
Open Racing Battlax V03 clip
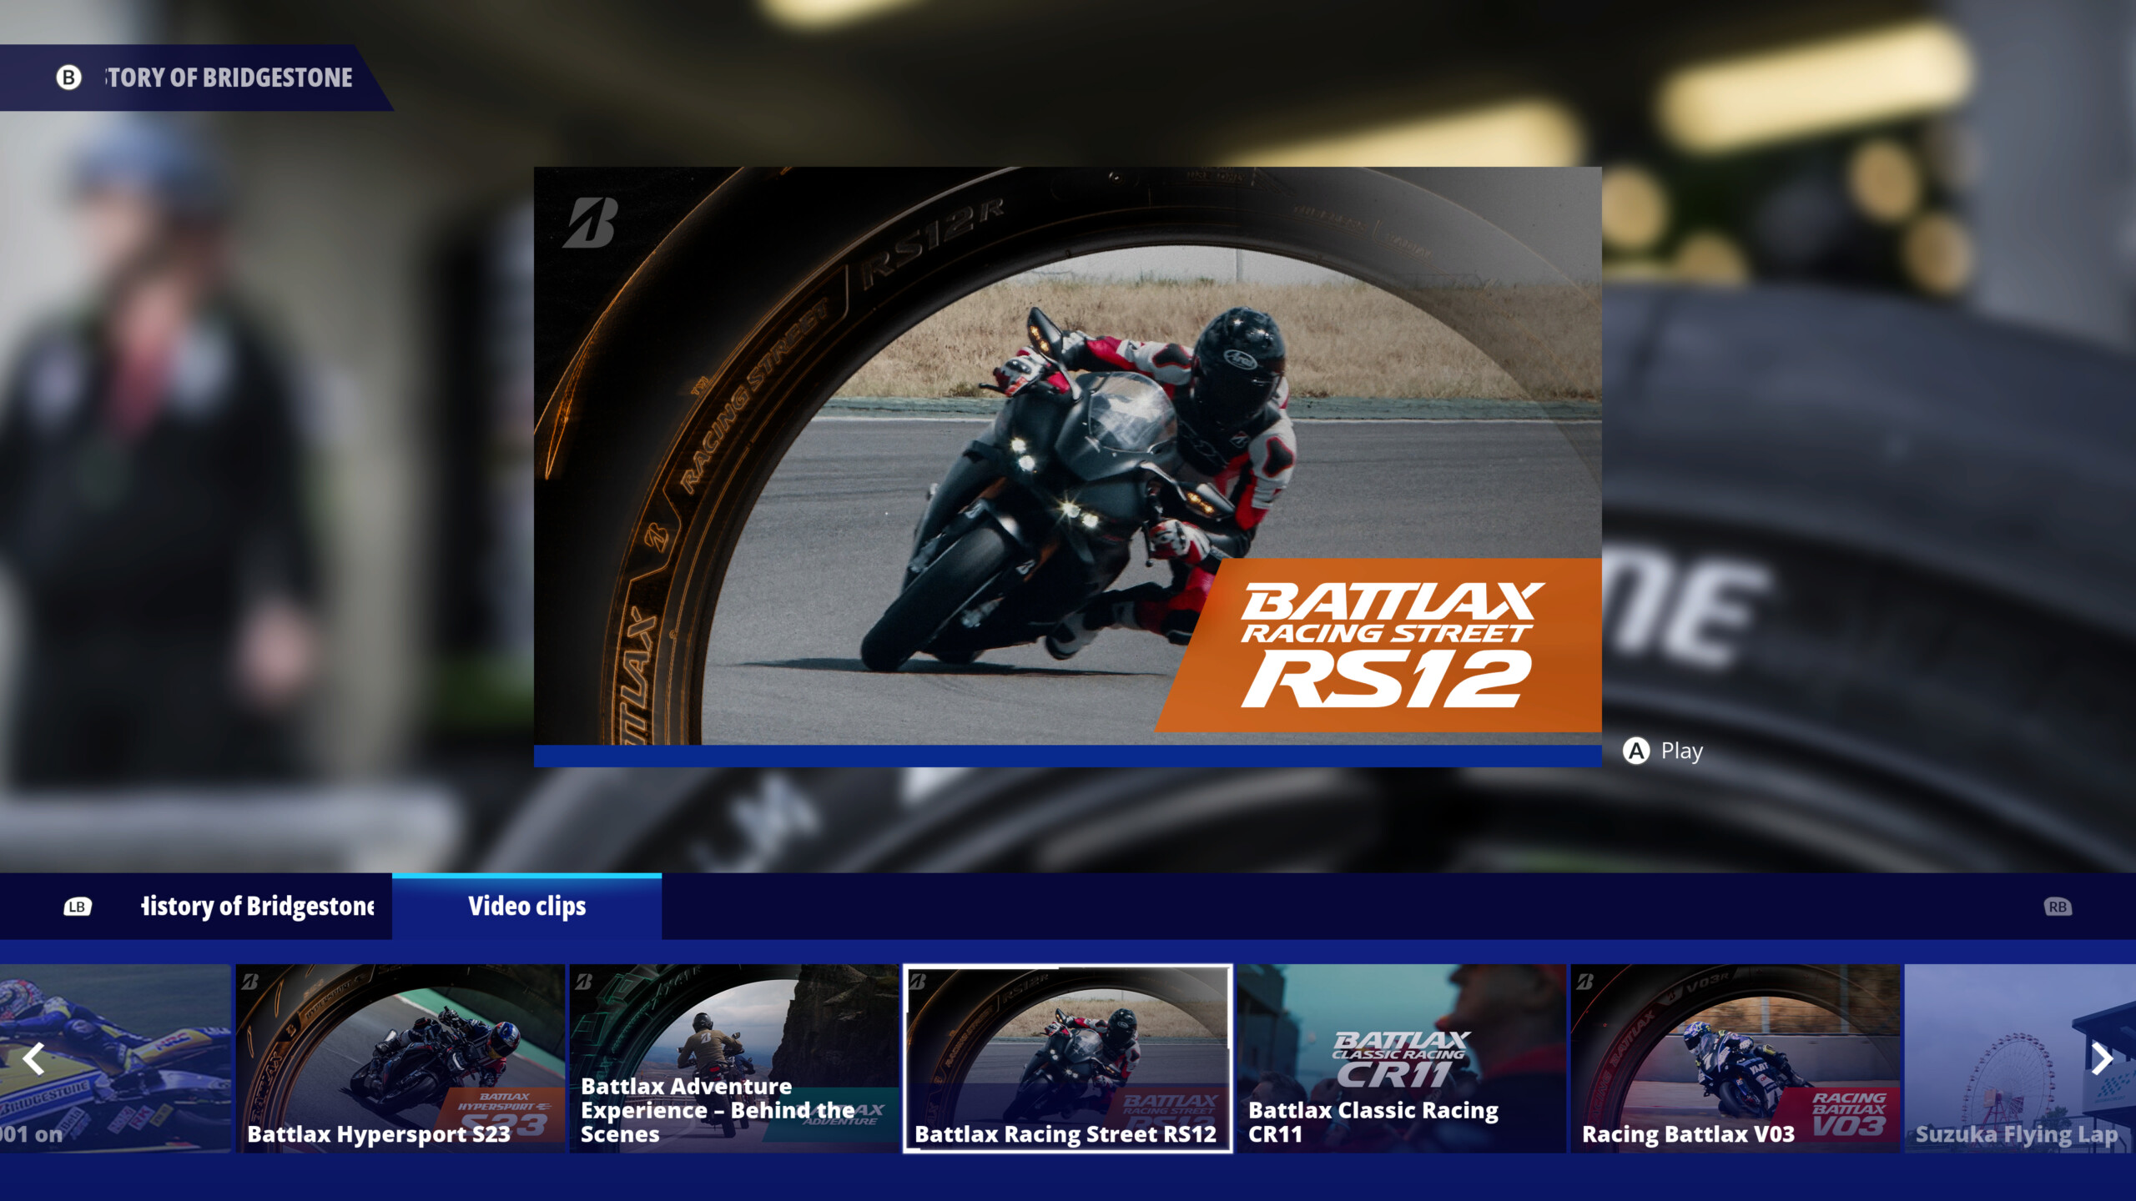(x=1735, y=1058)
